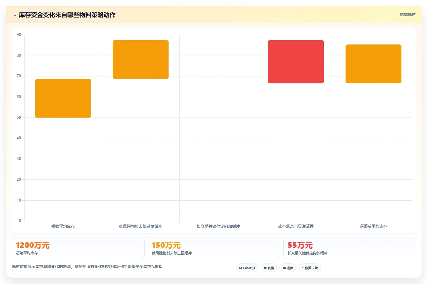
Task: Click the lightning icon beside the panel title
Action: click(x=14, y=15)
